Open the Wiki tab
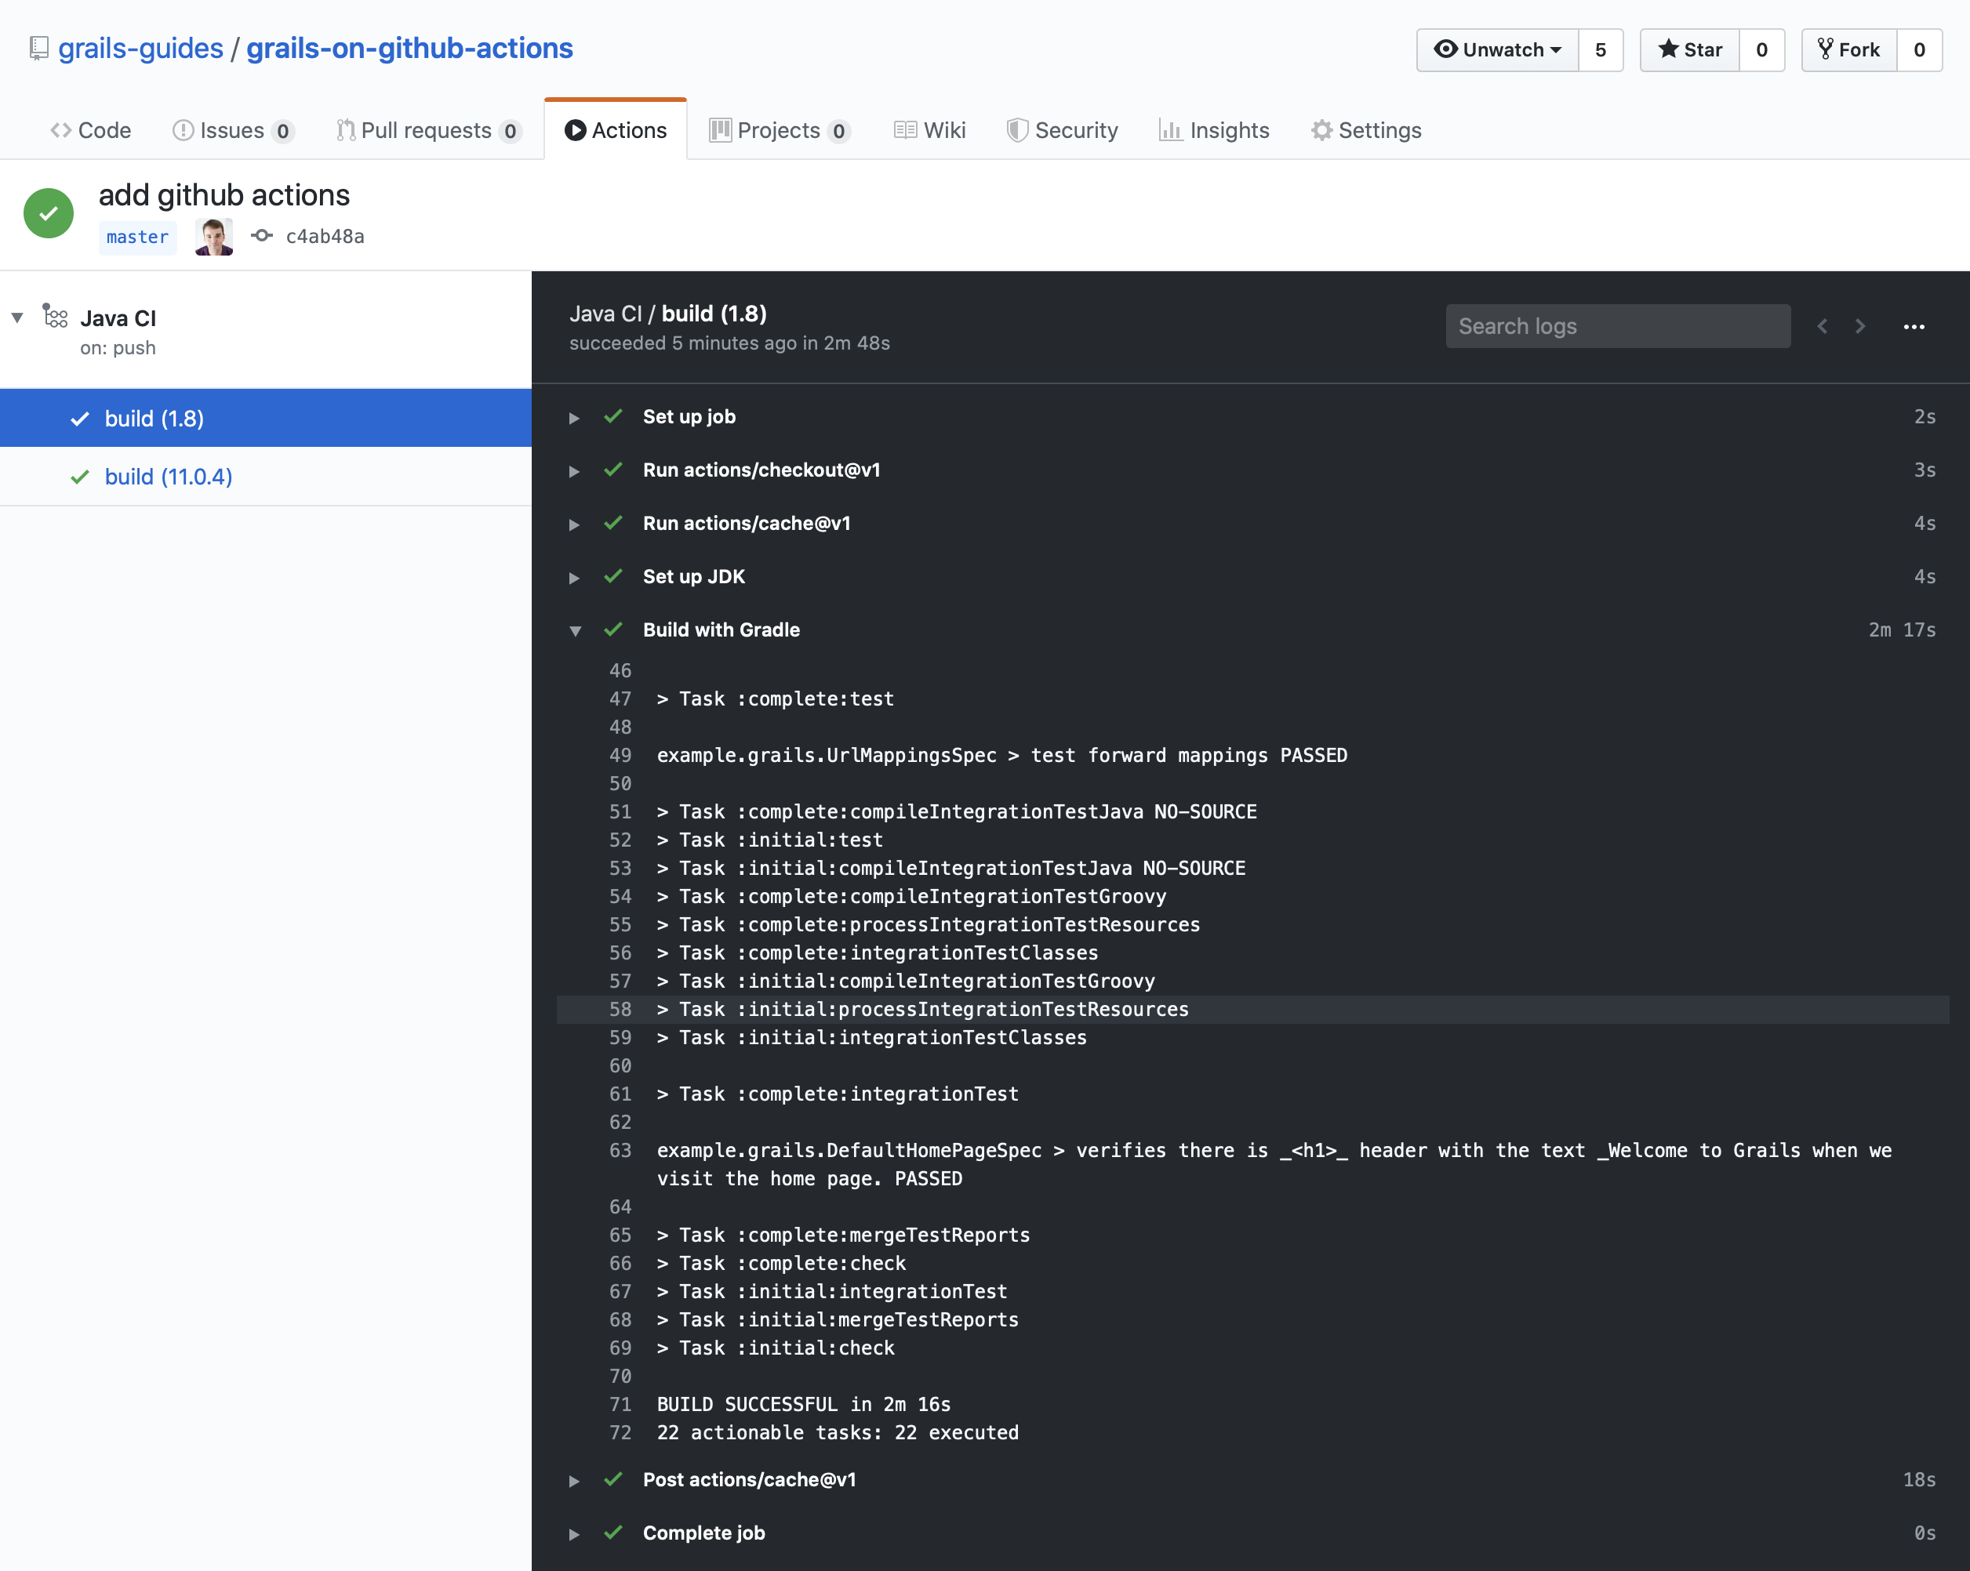1970x1571 pixels. pyautogui.click(x=929, y=129)
